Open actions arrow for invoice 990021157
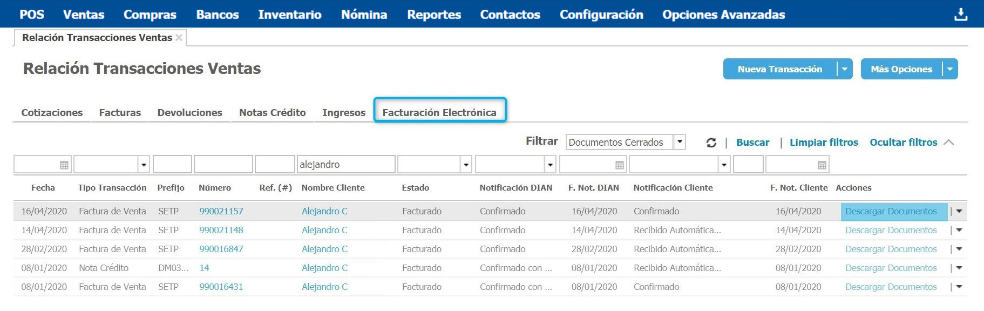The width and height of the screenshot is (984, 311). pyautogui.click(x=959, y=211)
